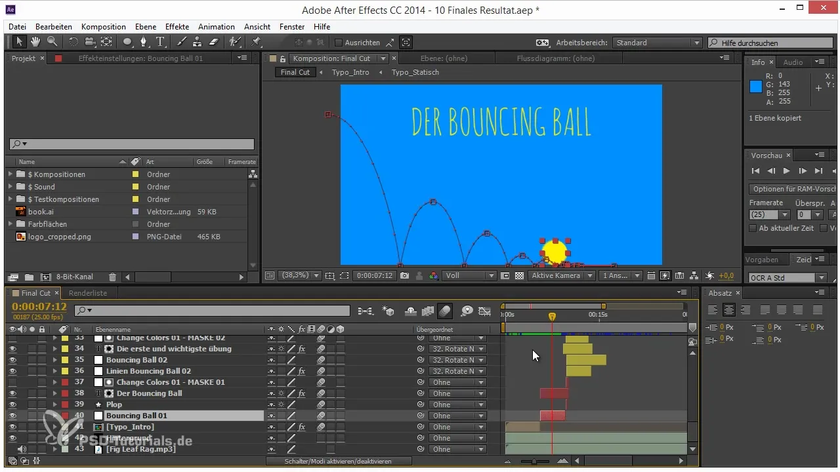Image resolution: width=840 pixels, height=472 pixels.
Task: Expand the Farbflächen folder
Action: tap(10, 224)
